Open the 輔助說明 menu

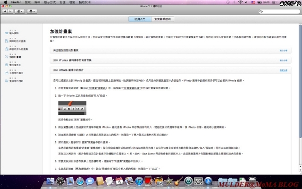coord(84,2)
